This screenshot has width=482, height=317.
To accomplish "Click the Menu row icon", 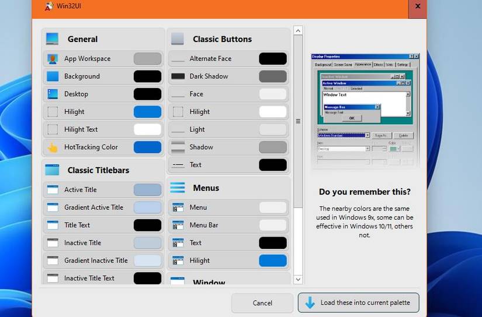I will pos(178,207).
